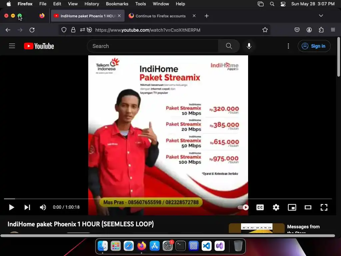341x256 pixels.
Task: Open Firefox View pinned icon
Action: point(42,16)
